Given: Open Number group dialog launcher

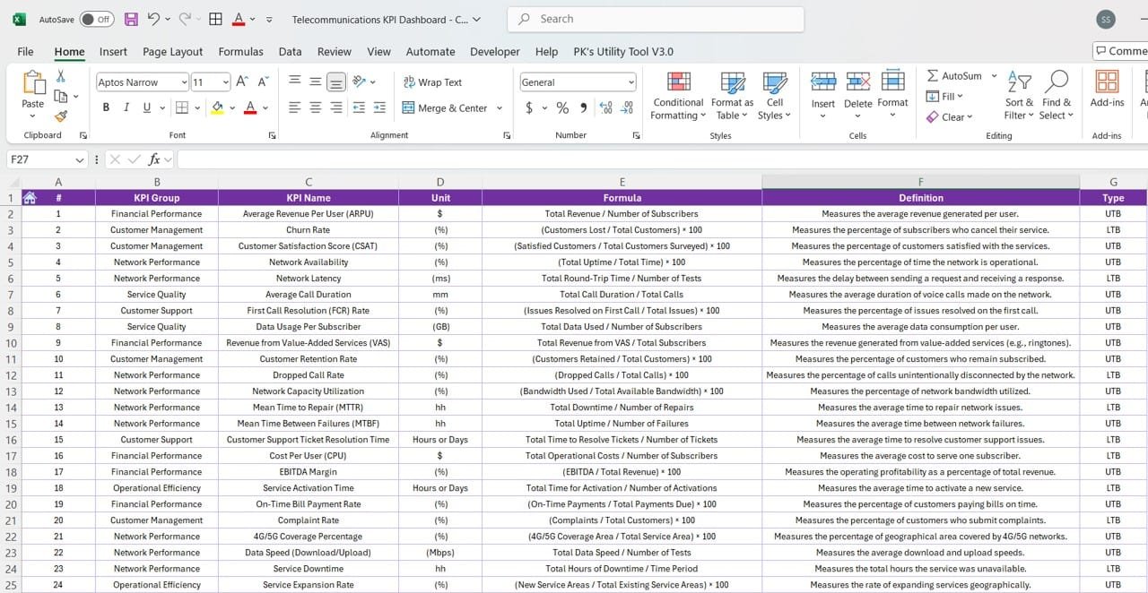Looking at the screenshot, I should click(636, 135).
